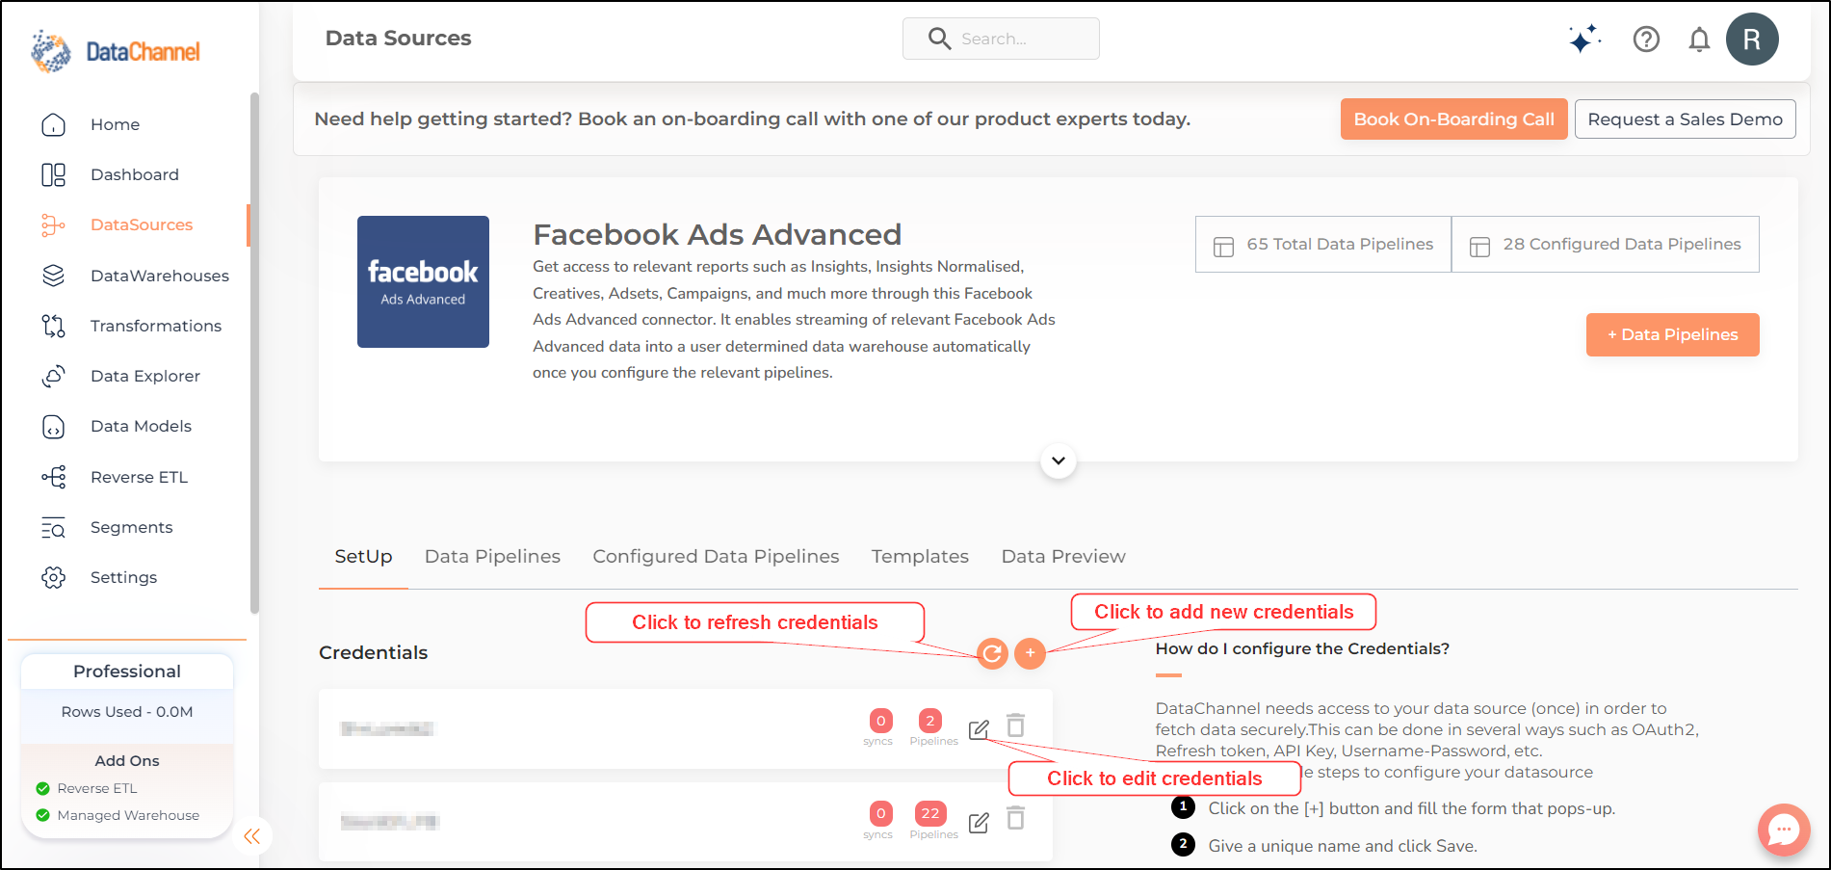The image size is (1831, 870).
Task: Switch to the Data Pipelines tab
Action: pos(492,556)
